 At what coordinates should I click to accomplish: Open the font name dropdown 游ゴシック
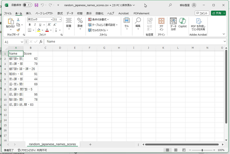(40, 20)
